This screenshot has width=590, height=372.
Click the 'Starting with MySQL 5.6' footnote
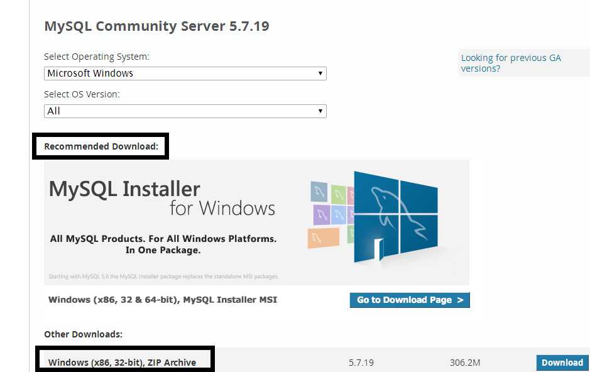(x=163, y=276)
